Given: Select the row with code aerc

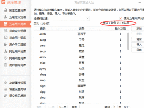Looking at the screenshot, I should tap(81, 46).
